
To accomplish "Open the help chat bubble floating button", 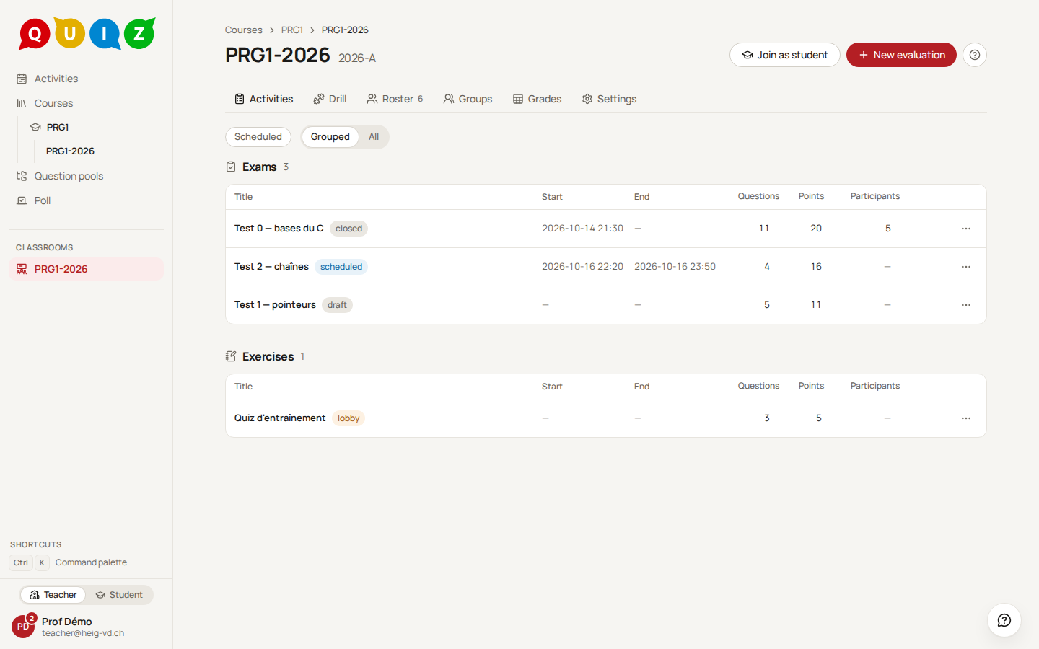I will click(x=1004, y=620).
